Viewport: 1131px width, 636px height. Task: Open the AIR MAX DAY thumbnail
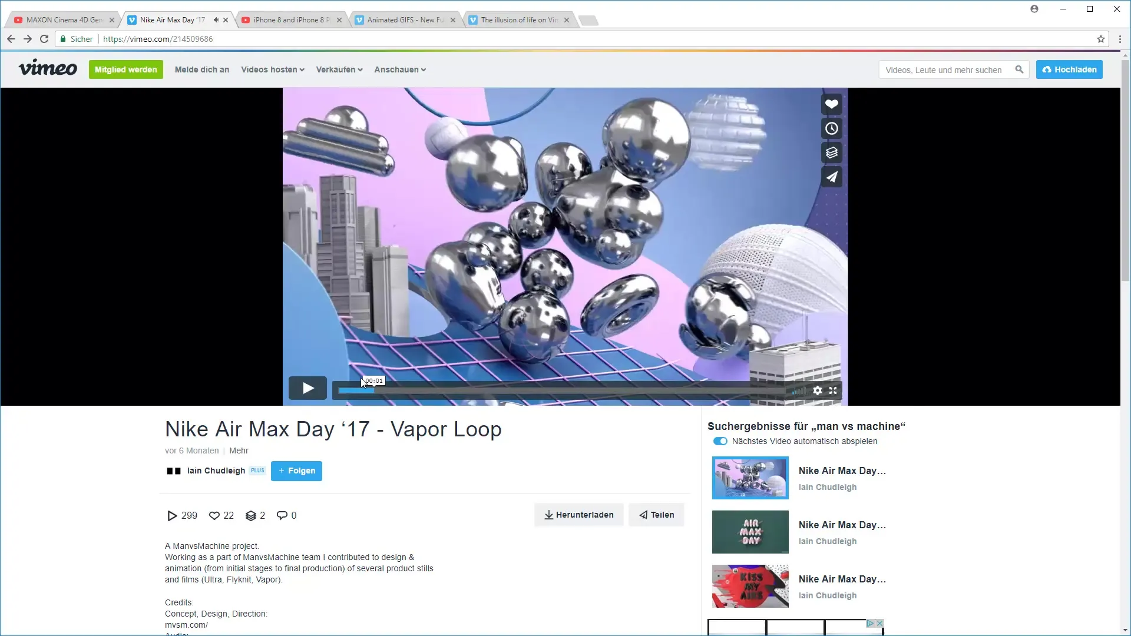pyautogui.click(x=750, y=532)
